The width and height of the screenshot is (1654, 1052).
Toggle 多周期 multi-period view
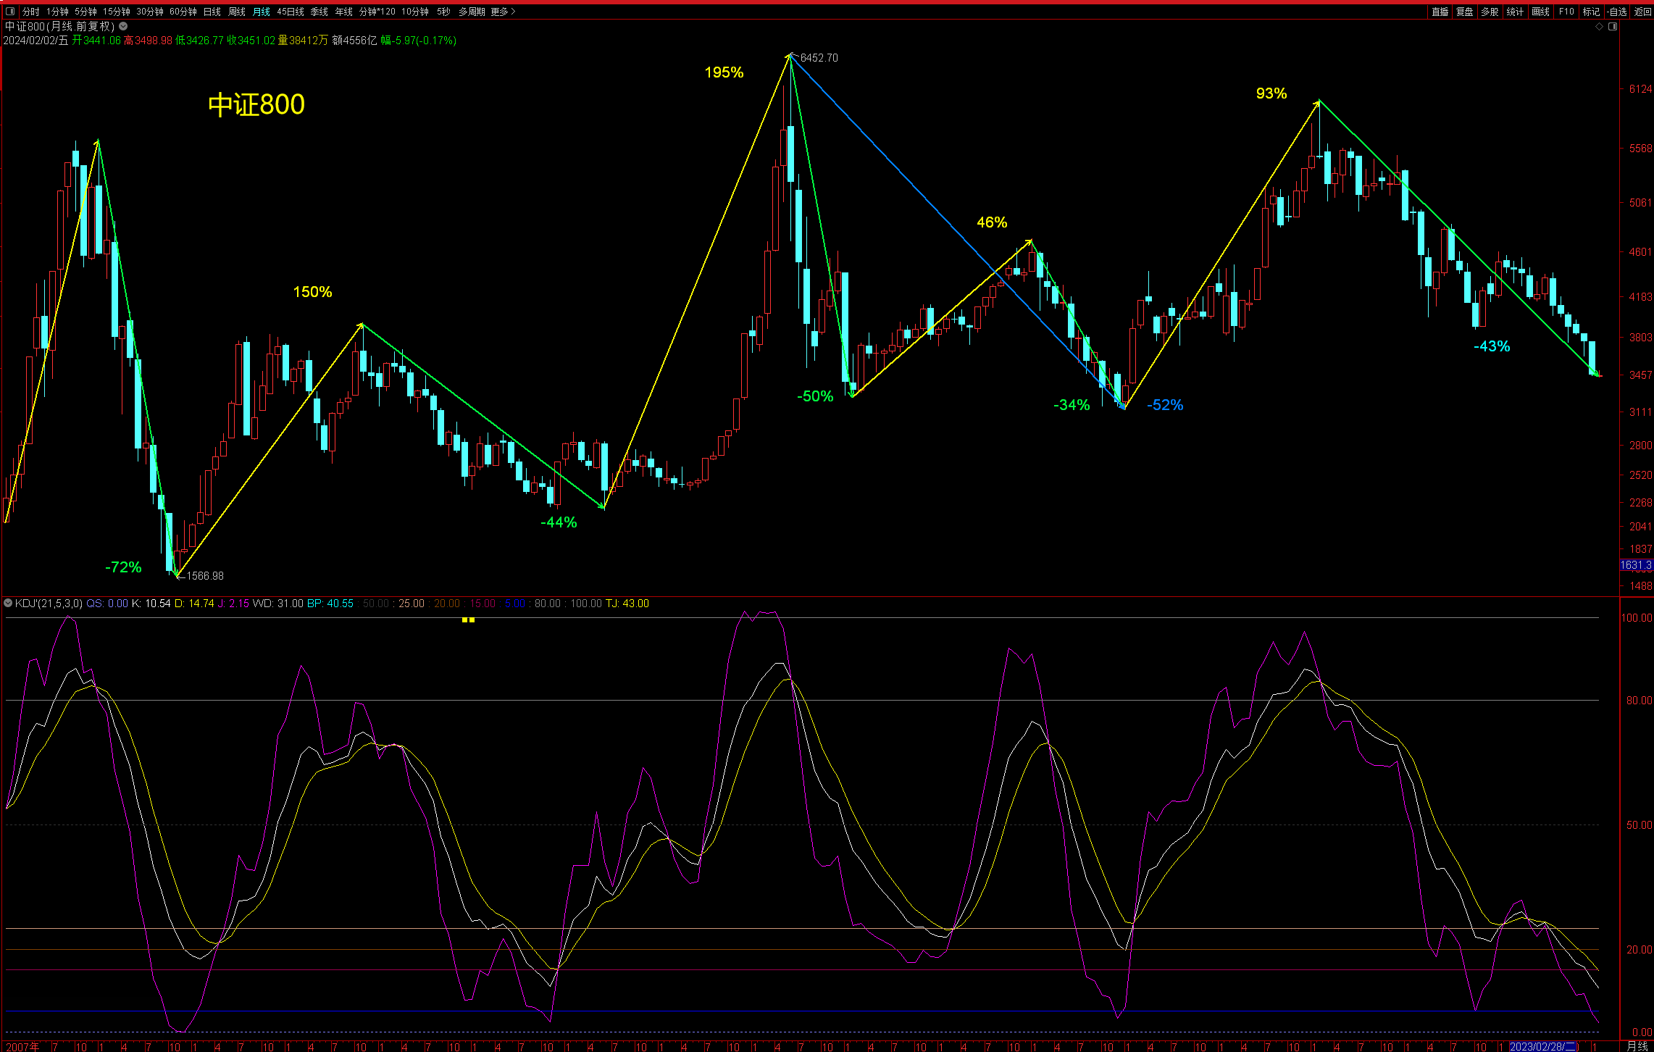click(x=472, y=12)
